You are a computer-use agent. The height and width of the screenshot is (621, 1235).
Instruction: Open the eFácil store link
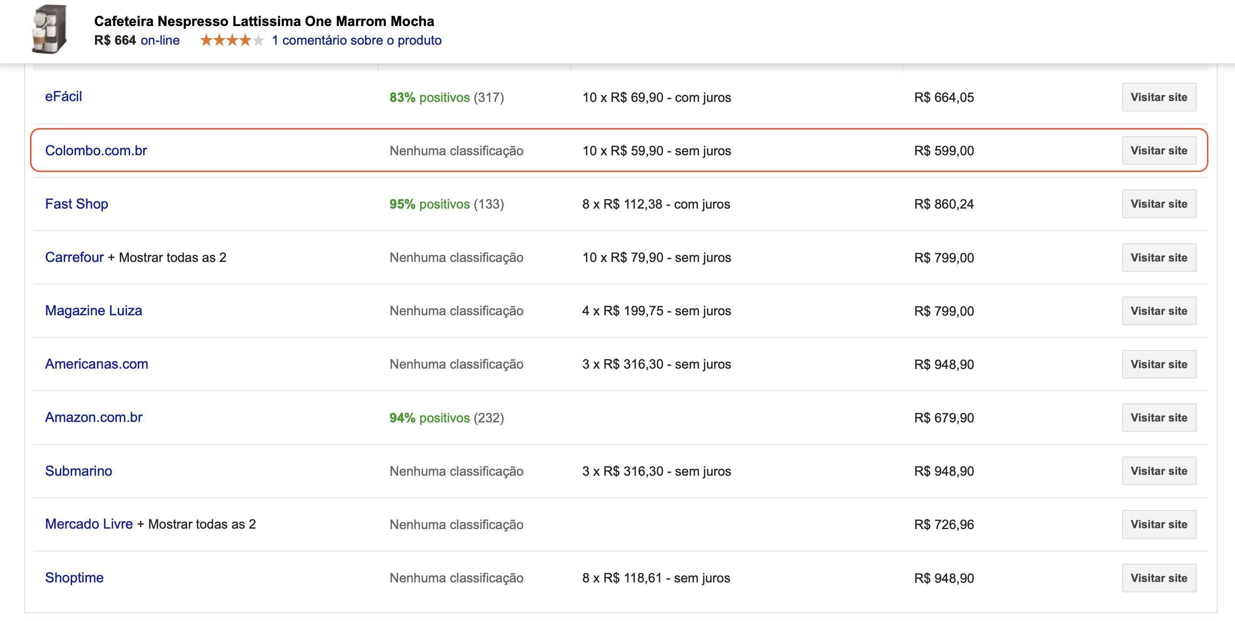click(63, 97)
